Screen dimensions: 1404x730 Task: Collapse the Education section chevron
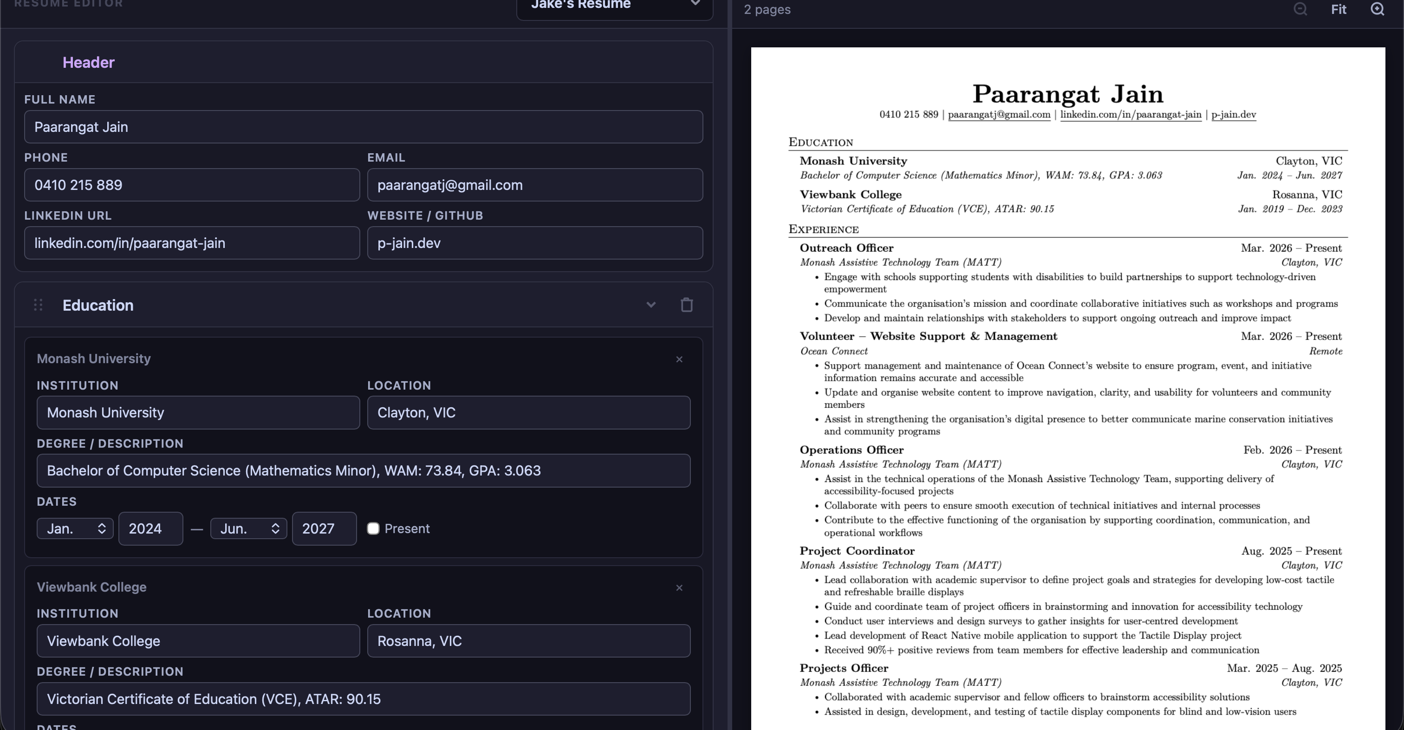pyautogui.click(x=651, y=305)
